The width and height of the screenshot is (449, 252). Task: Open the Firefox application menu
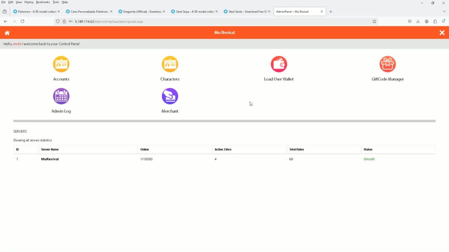coord(443,21)
